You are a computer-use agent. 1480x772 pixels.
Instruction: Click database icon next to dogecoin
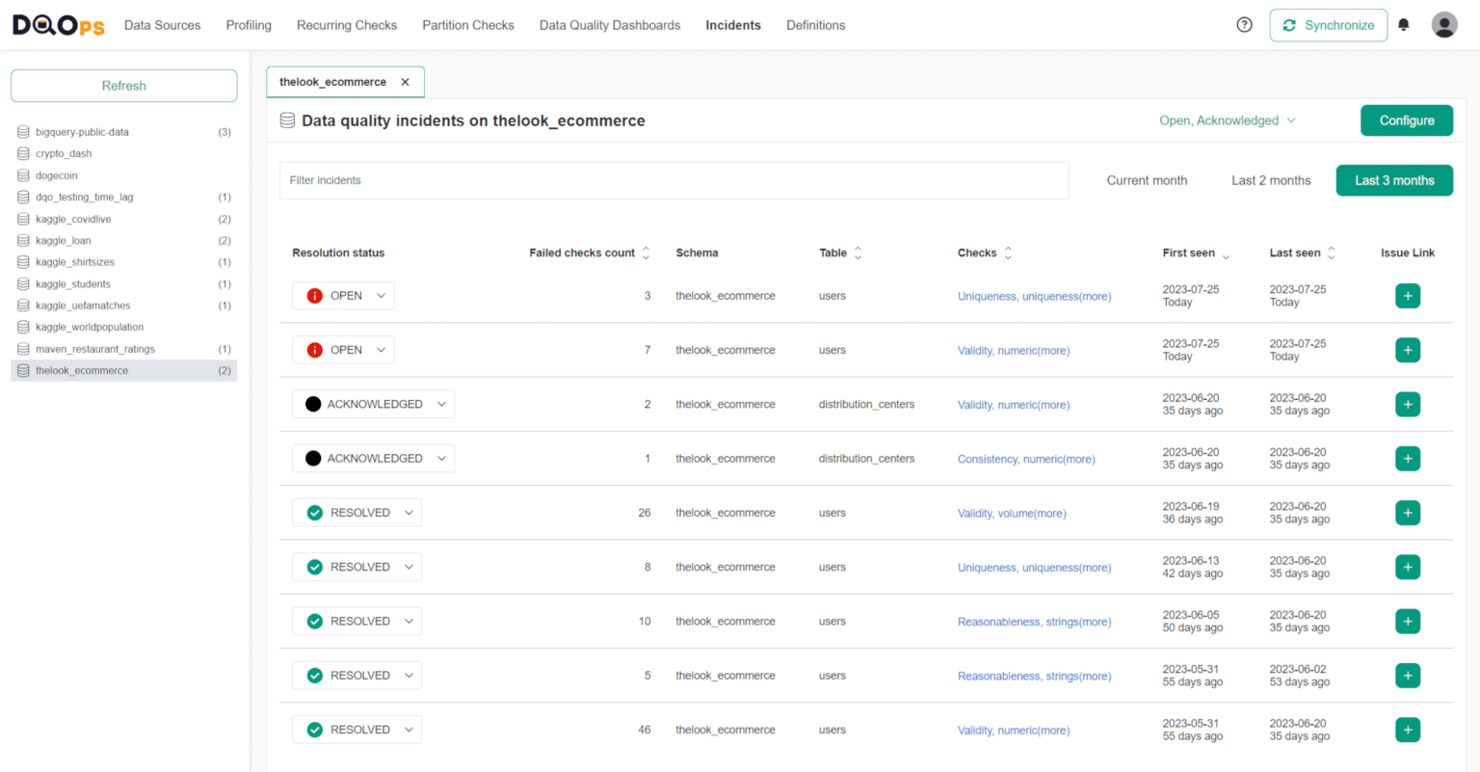pos(23,175)
